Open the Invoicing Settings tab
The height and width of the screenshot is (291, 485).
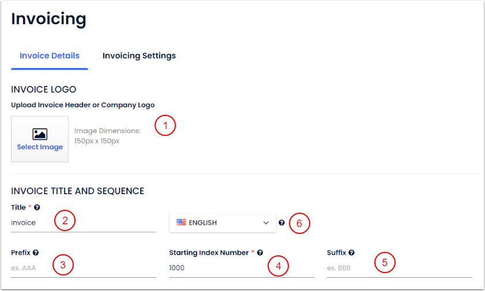tap(139, 56)
